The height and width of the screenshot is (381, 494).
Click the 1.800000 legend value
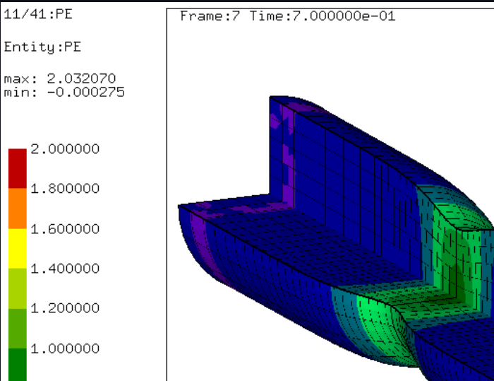pos(65,189)
